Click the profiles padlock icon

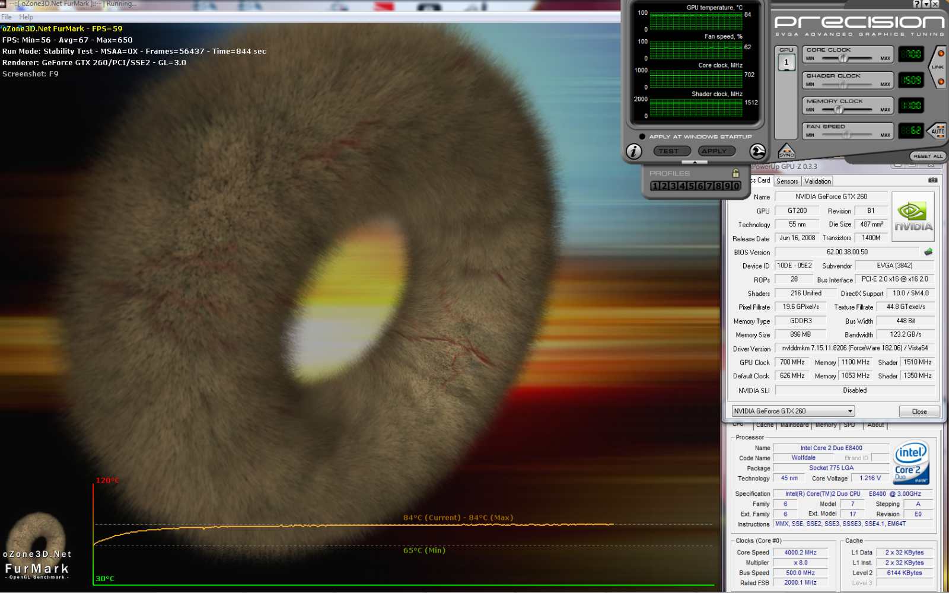(736, 173)
